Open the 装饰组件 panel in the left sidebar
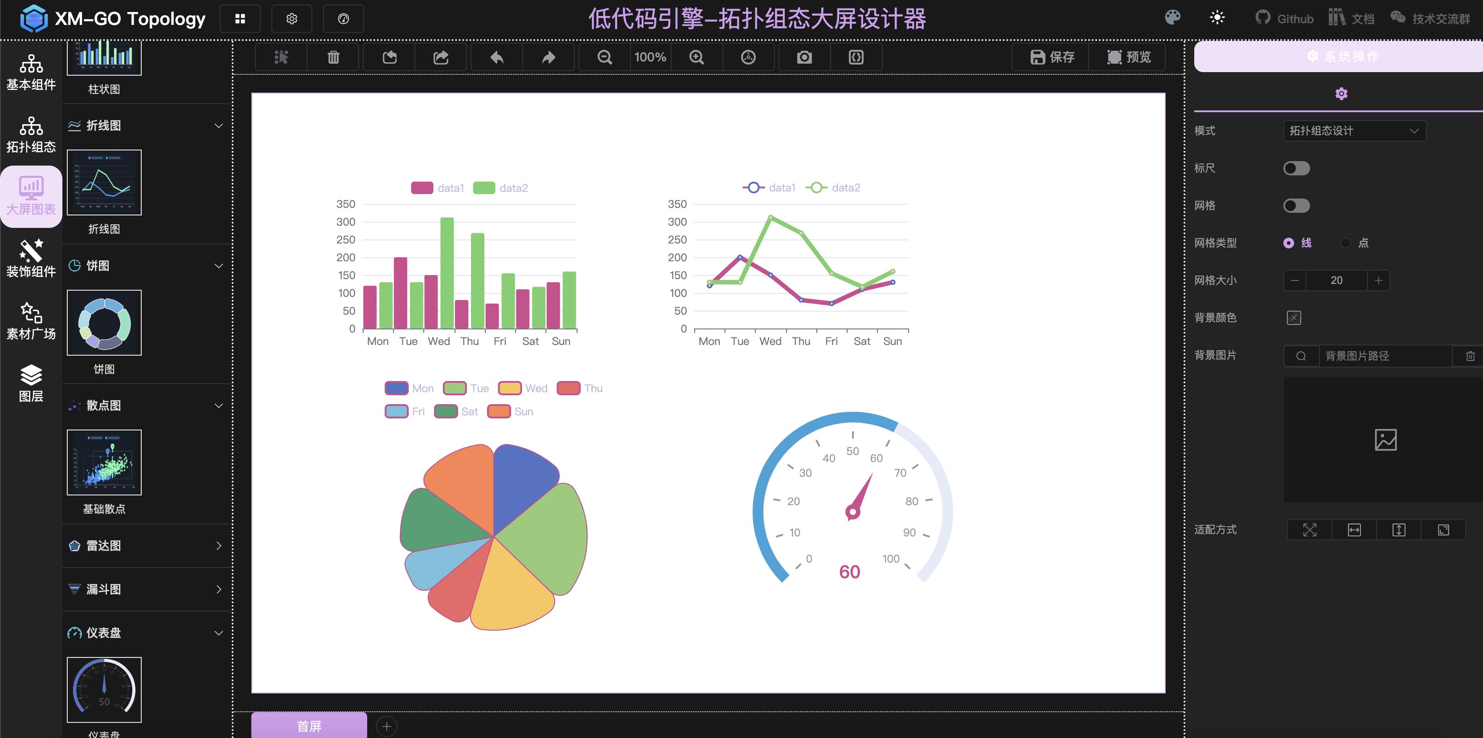Screen dimensions: 1483x738 point(31,257)
